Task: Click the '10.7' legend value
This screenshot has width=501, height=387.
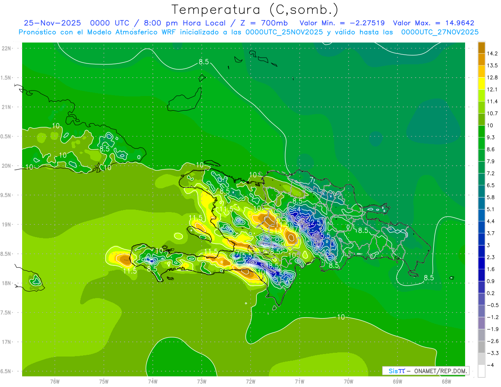Action: point(493,114)
